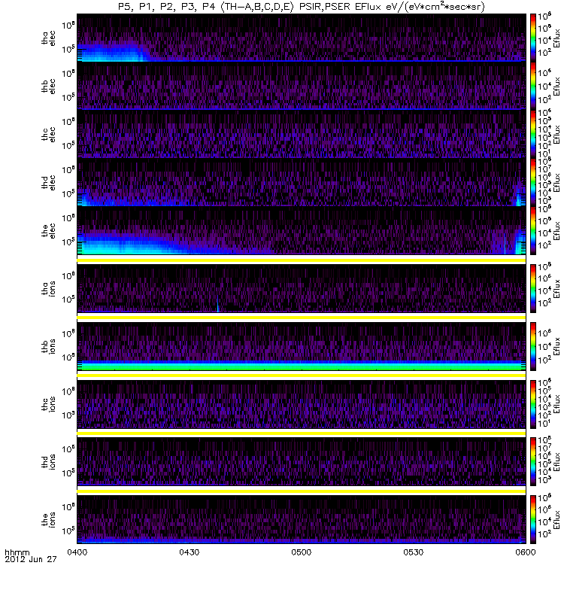Click the color scale beside tha ions panel

tap(533, 289)
